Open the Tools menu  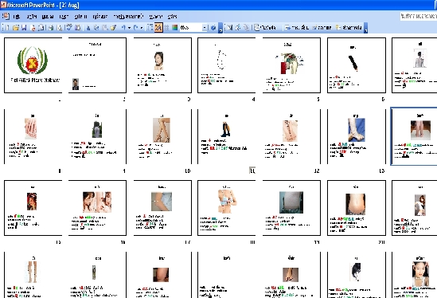[x=99, y=17]
